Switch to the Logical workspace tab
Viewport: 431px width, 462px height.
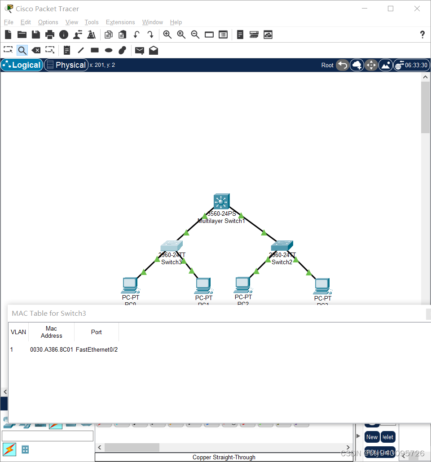pos(22,65)
